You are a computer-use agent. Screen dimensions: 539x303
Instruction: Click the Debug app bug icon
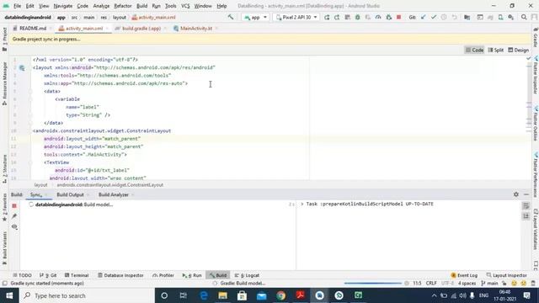(x=357, y=17)
